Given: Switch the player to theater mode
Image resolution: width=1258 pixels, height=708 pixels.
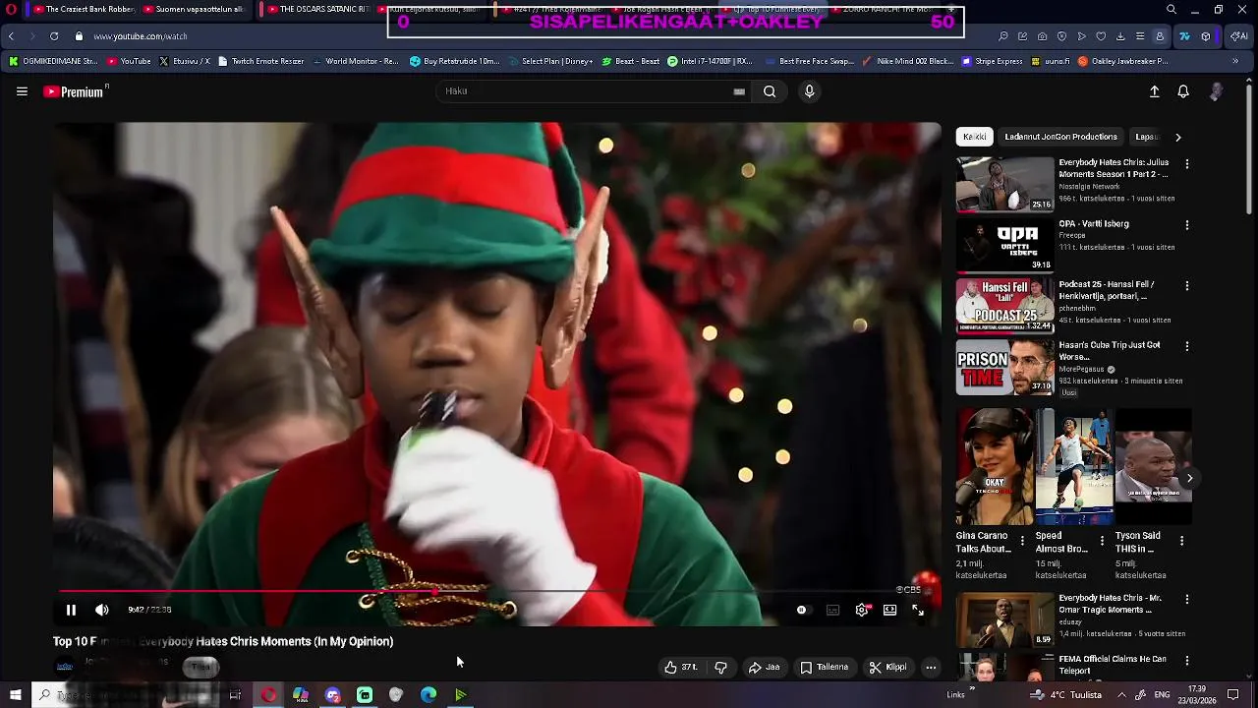Looking at the screenshot, I should (889, 610).
